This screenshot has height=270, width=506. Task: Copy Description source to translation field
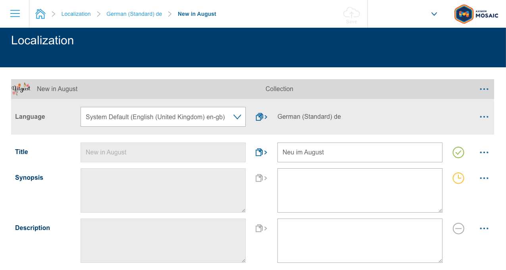(261, 228)
